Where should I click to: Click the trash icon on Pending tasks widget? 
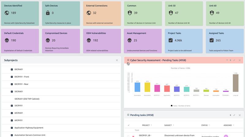[230, 115]
